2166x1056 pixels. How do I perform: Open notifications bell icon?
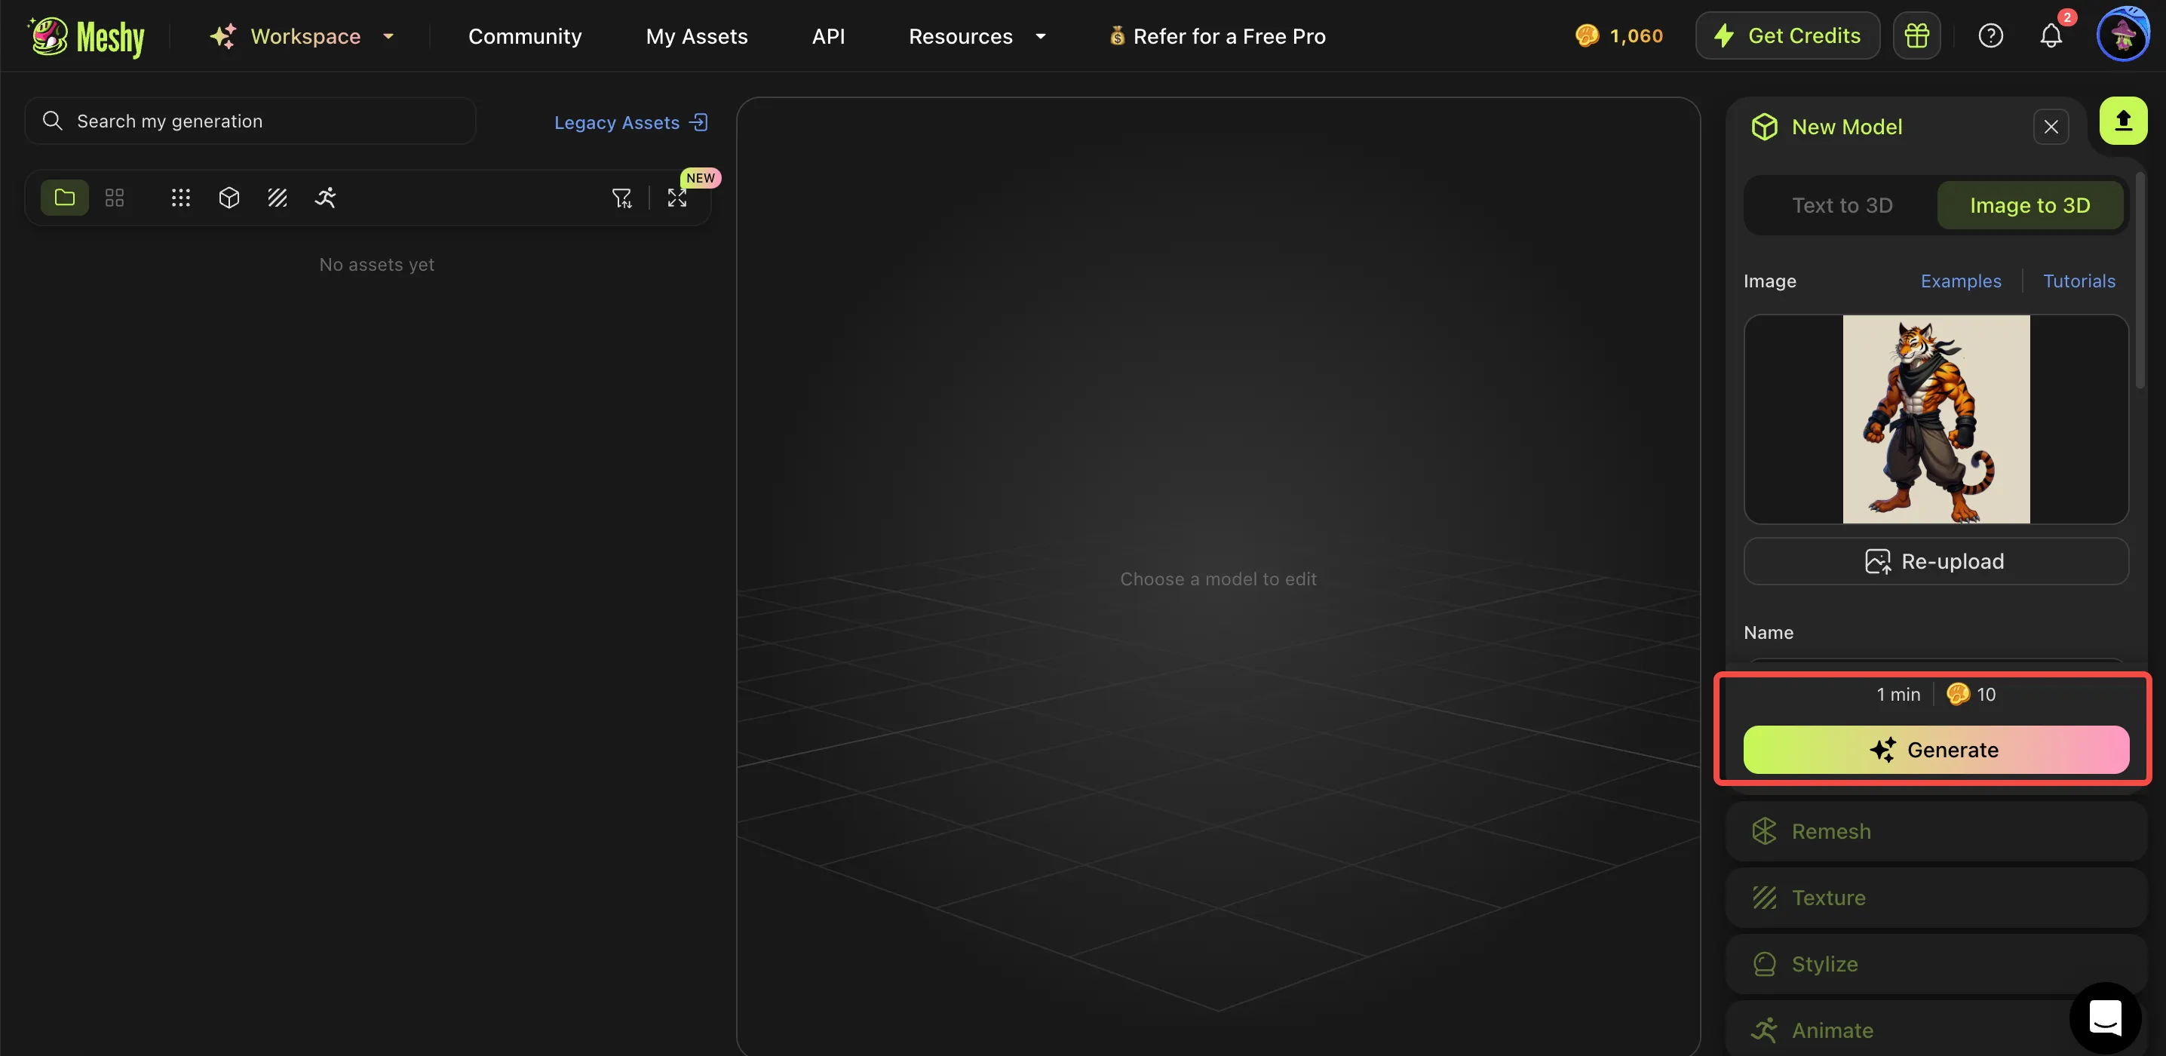click(2051, 35)
